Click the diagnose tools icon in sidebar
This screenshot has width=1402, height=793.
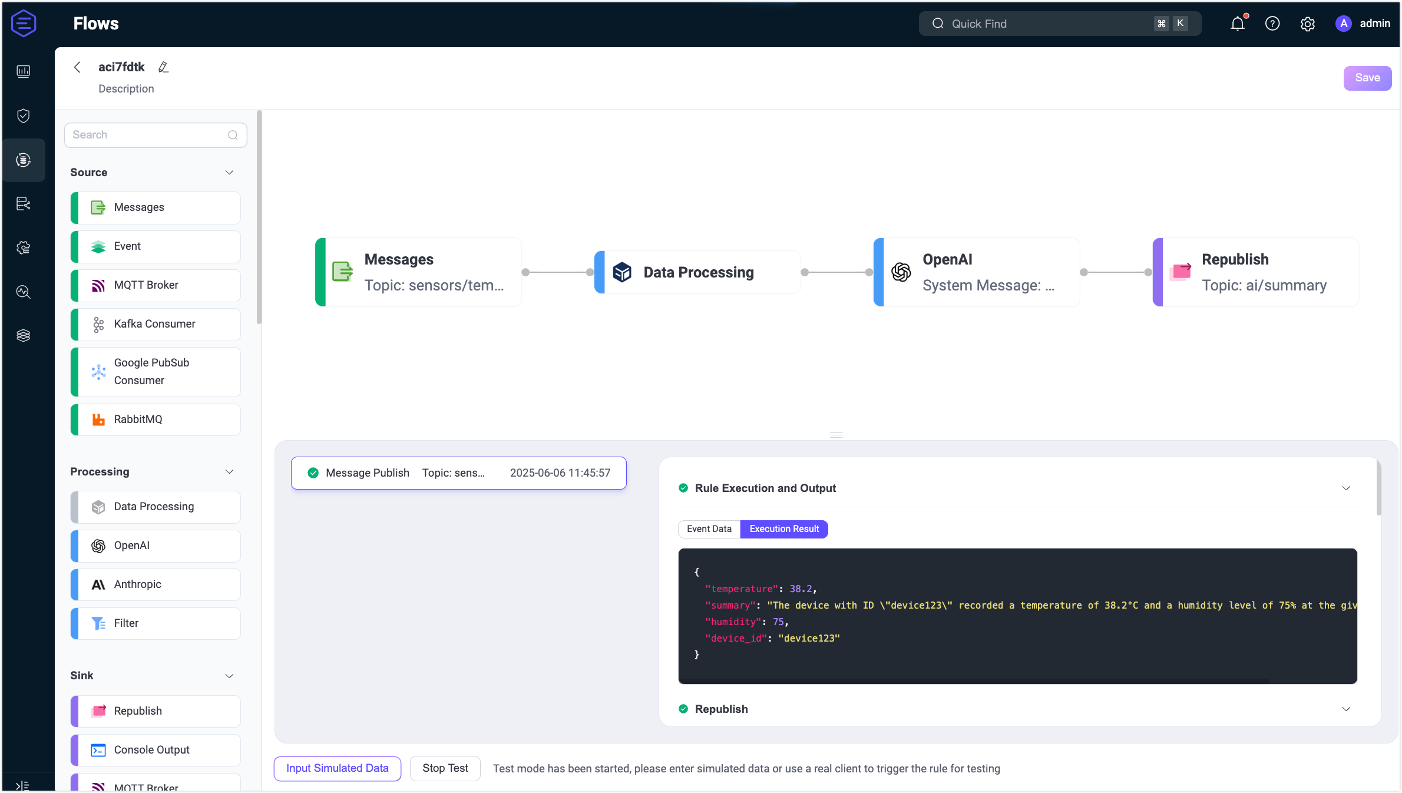click(x=24, y=292)
